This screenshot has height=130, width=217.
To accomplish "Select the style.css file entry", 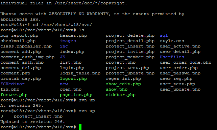I will point(172,41).
